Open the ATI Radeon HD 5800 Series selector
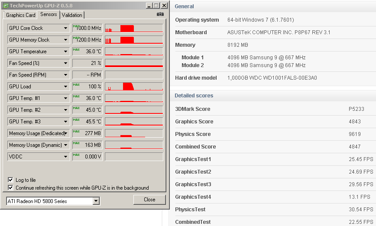 tap(53, 201)
